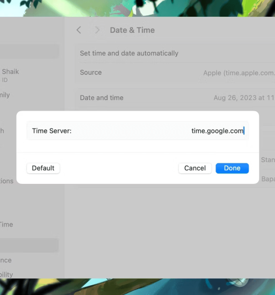Click the Time Server: label
Screen dimensions: 275x295
(52, 131)
